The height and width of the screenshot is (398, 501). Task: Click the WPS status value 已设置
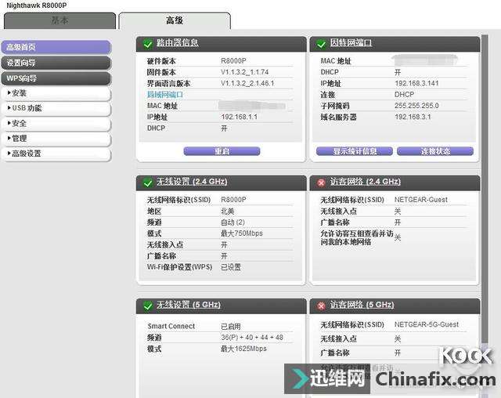point(231,267)
